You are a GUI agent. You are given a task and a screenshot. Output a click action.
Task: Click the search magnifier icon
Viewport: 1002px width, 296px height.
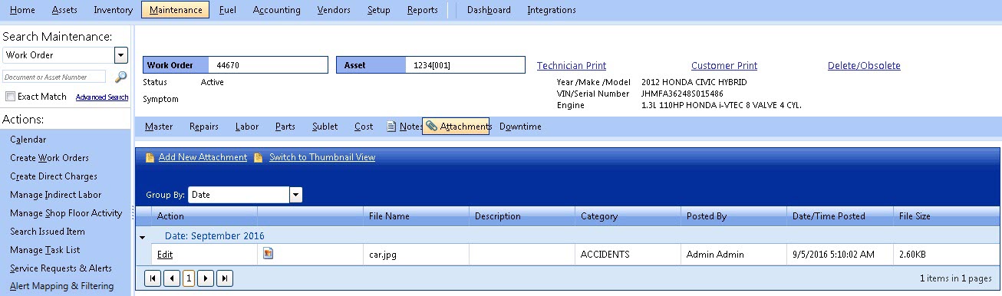pyautogui.click(x=120, y=77)
